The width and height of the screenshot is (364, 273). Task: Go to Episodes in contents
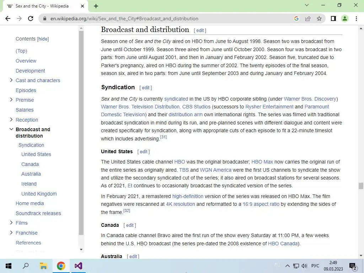(26, 90)
